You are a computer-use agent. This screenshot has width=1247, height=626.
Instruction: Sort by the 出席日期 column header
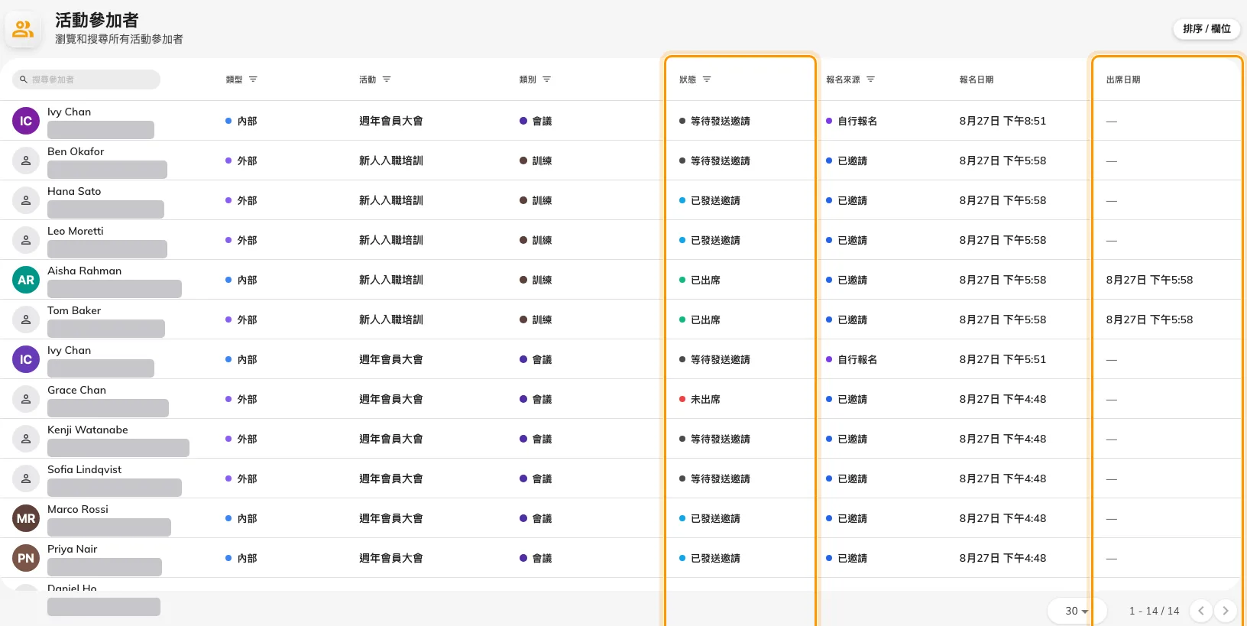(1123, 79)
